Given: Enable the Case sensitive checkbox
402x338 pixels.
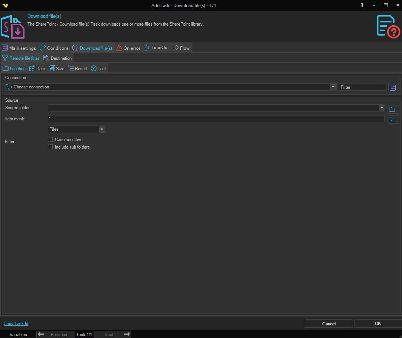Looking at the screenshot, I should tap(50, 140).
